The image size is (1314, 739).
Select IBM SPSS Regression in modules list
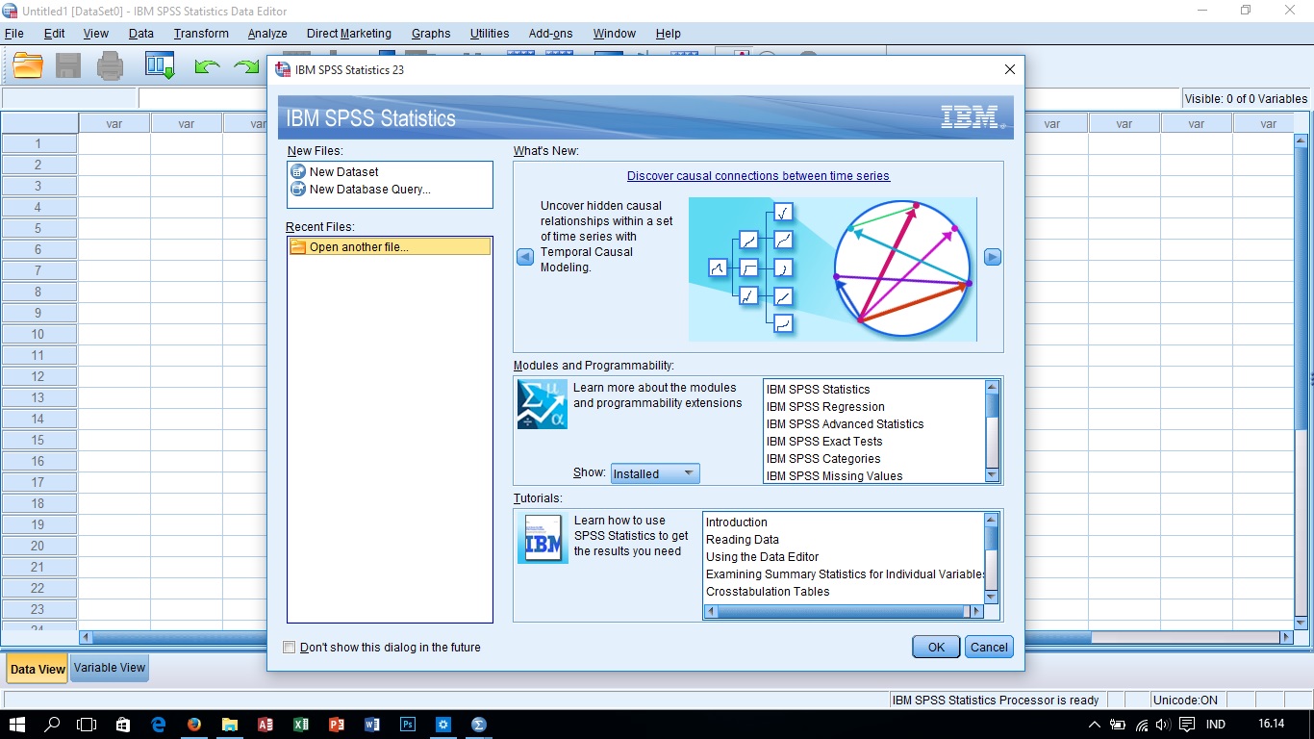coord(825,407)
